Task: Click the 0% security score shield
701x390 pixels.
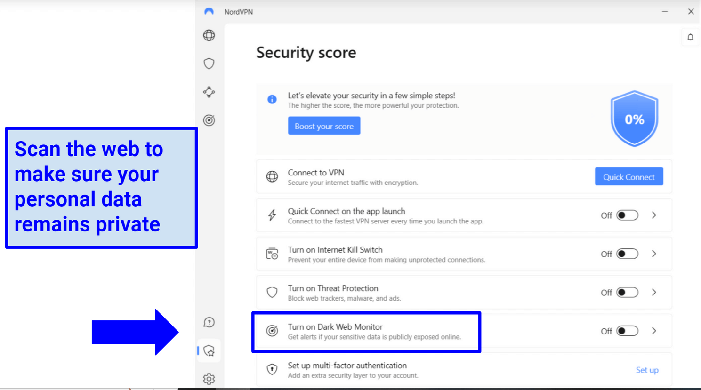Action: click(x=634, y=119)
